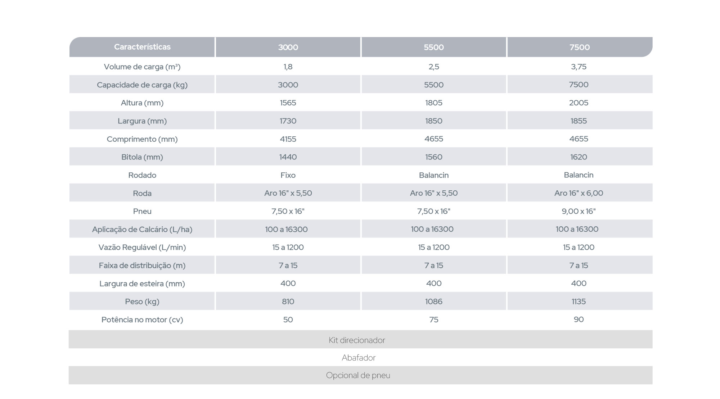
Task: Select the Características header cell
Action: 142,47
